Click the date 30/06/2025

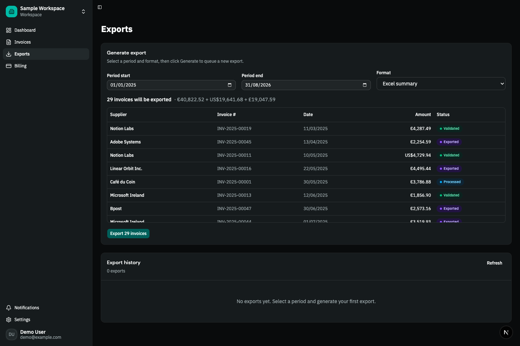tap(315, 209)
